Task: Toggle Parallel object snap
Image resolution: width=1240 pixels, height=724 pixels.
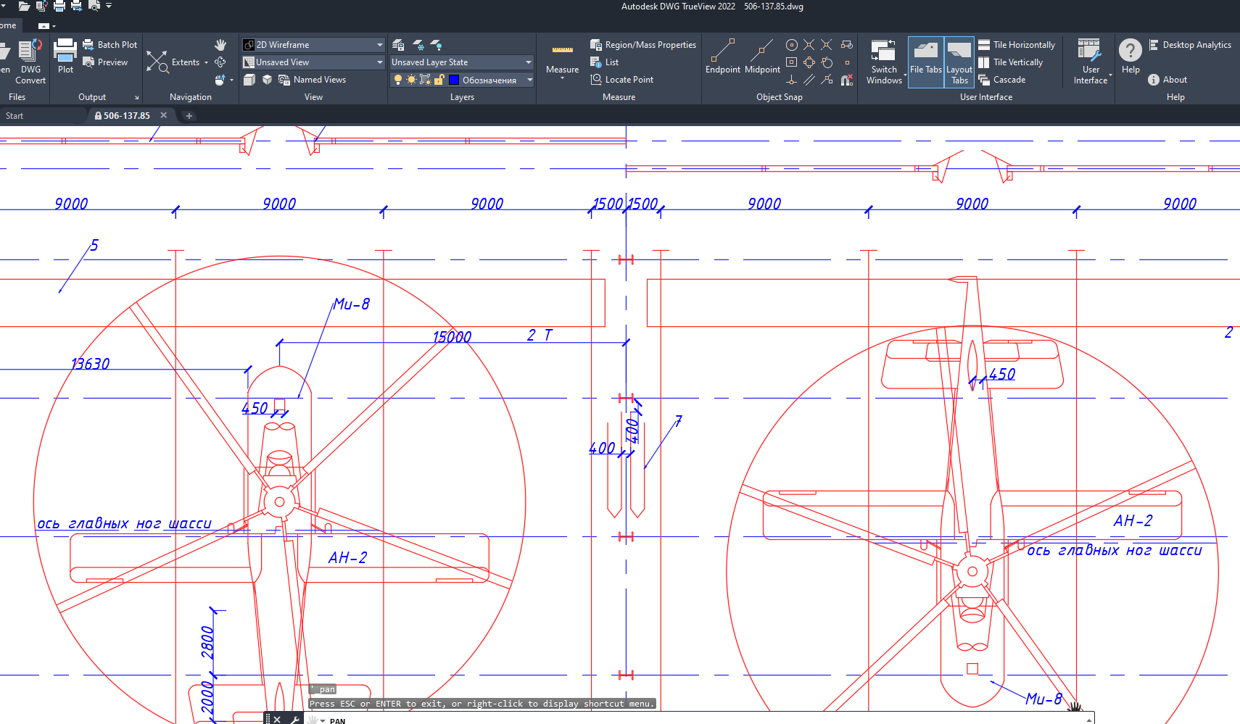Action: tap(809, 80)
